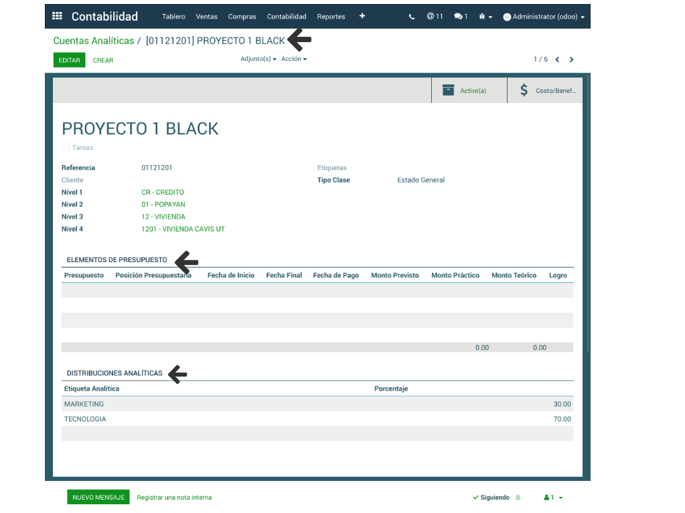Toggle the Tareas checkbox
Viewport: 685px width, 513px height.
(66, 148)
